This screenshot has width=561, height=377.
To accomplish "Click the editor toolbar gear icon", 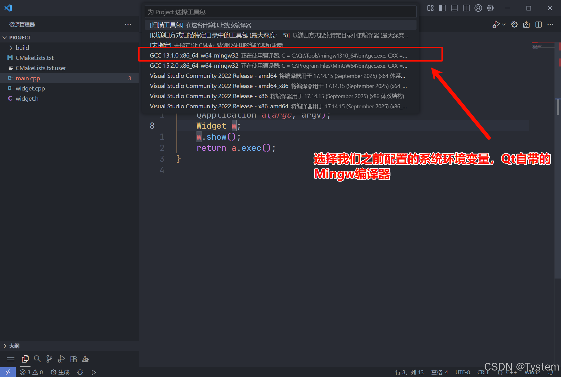I will point(514,24).
